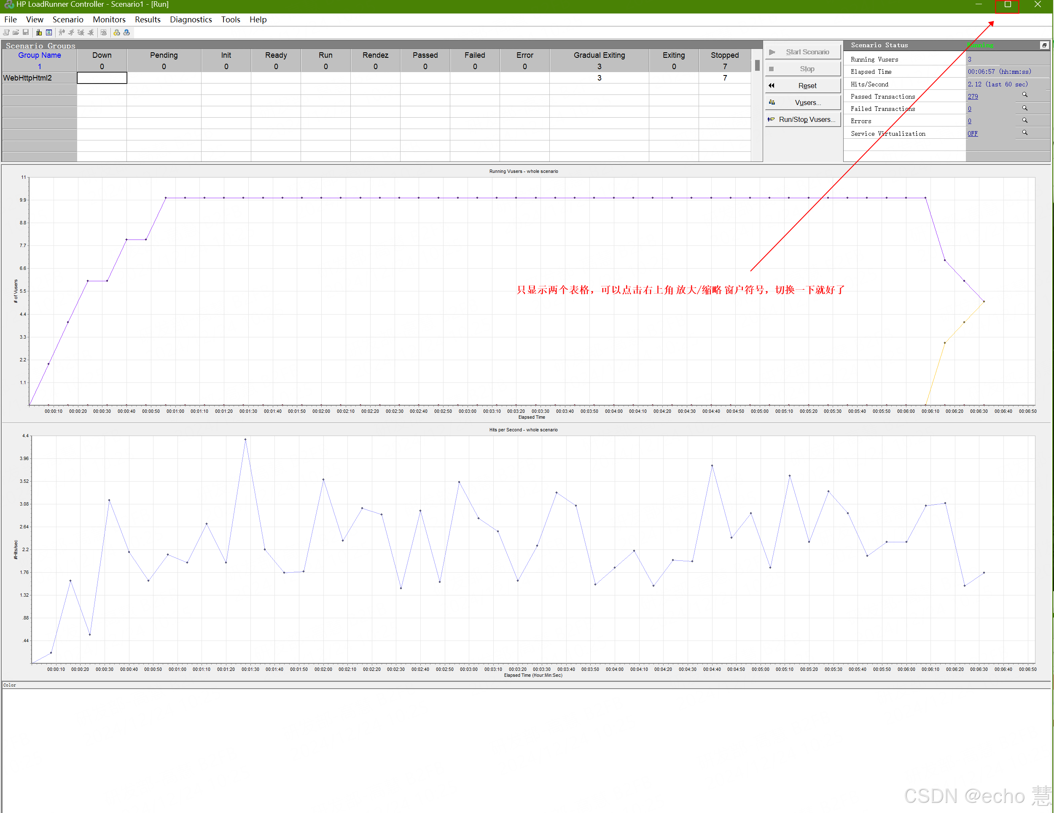Click the open scenario folder icon
Viewport: 1054px width, 813px height.
pos(16,33)
